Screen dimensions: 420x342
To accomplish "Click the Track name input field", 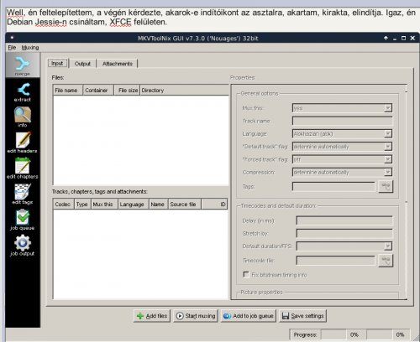I will (342, 121).
